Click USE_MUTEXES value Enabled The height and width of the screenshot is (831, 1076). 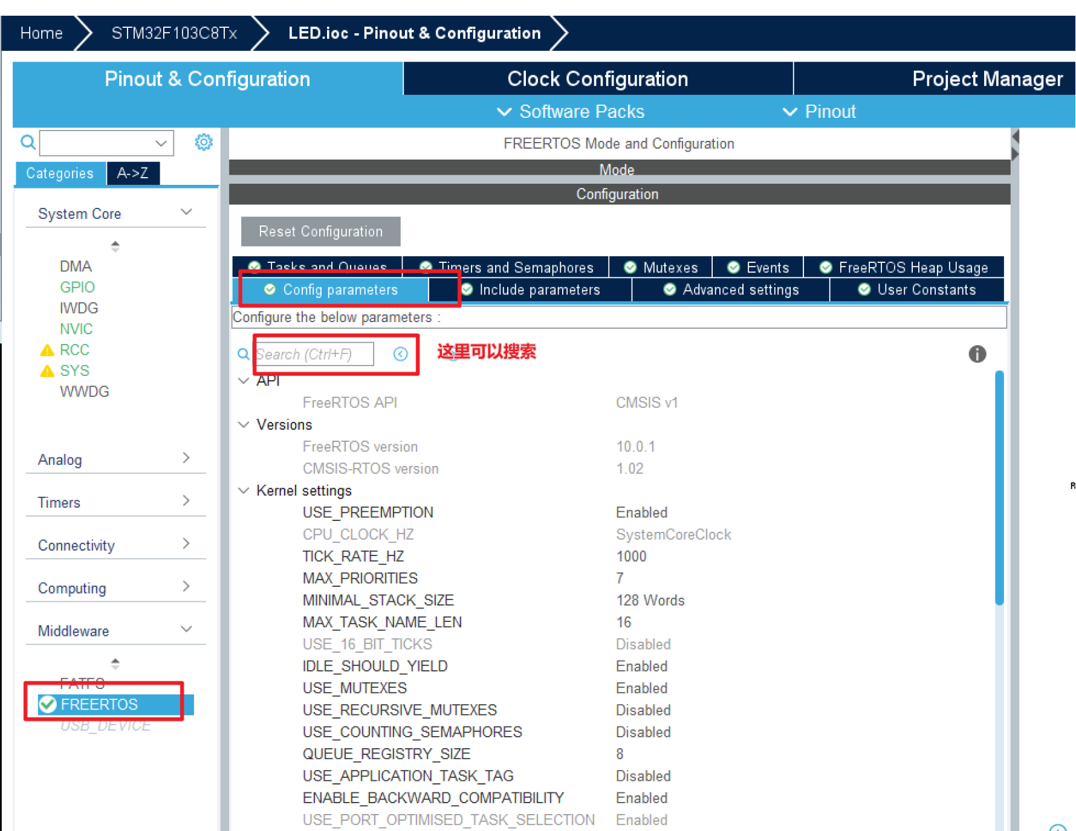click(641, 688)
